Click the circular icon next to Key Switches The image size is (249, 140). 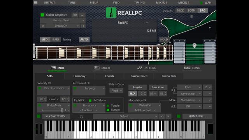81,117
